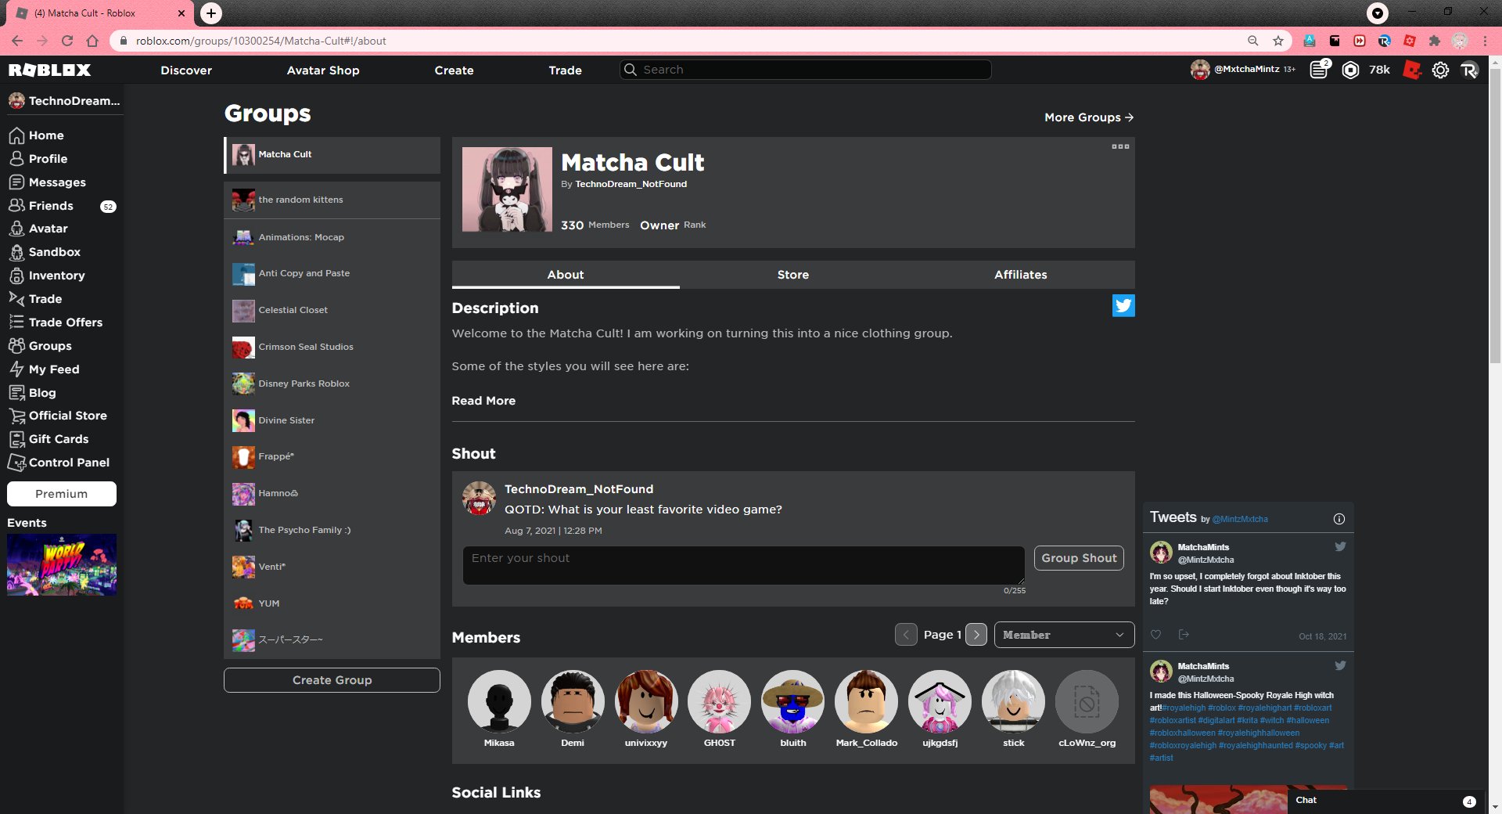Open the group's Twitter link icon
The height and width of the screenshot is (814, 1502).
pos(1123,305)
